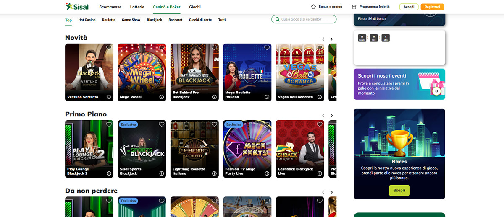The width and height of the screenshot is (504, 217).
Task: Open info for Vegas Ball Bonanza
Action: (x=320, y=97)
